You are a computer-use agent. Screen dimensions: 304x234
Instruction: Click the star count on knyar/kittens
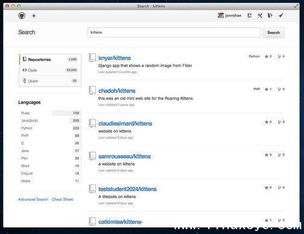coord(268,56)
